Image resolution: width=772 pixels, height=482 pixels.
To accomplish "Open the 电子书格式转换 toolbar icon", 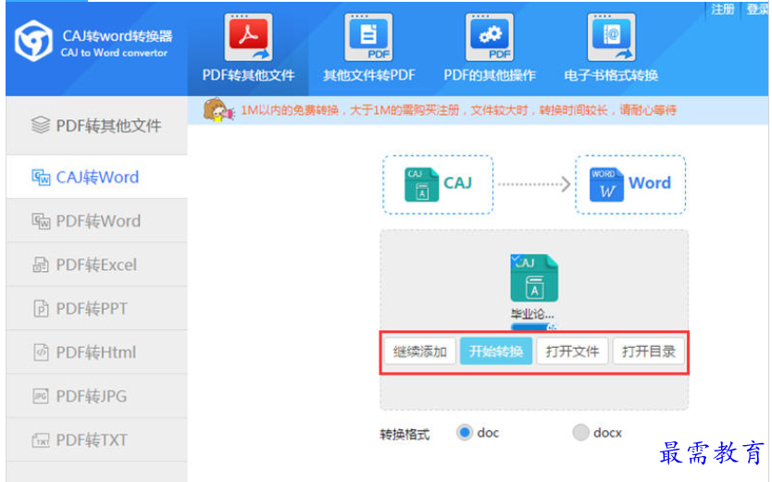I will pos(611,37).
